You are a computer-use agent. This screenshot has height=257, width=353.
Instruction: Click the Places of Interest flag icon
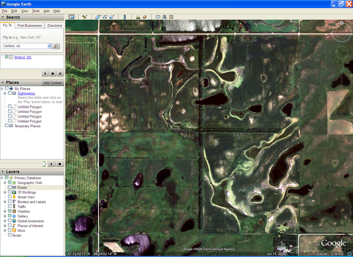[14, 226]
